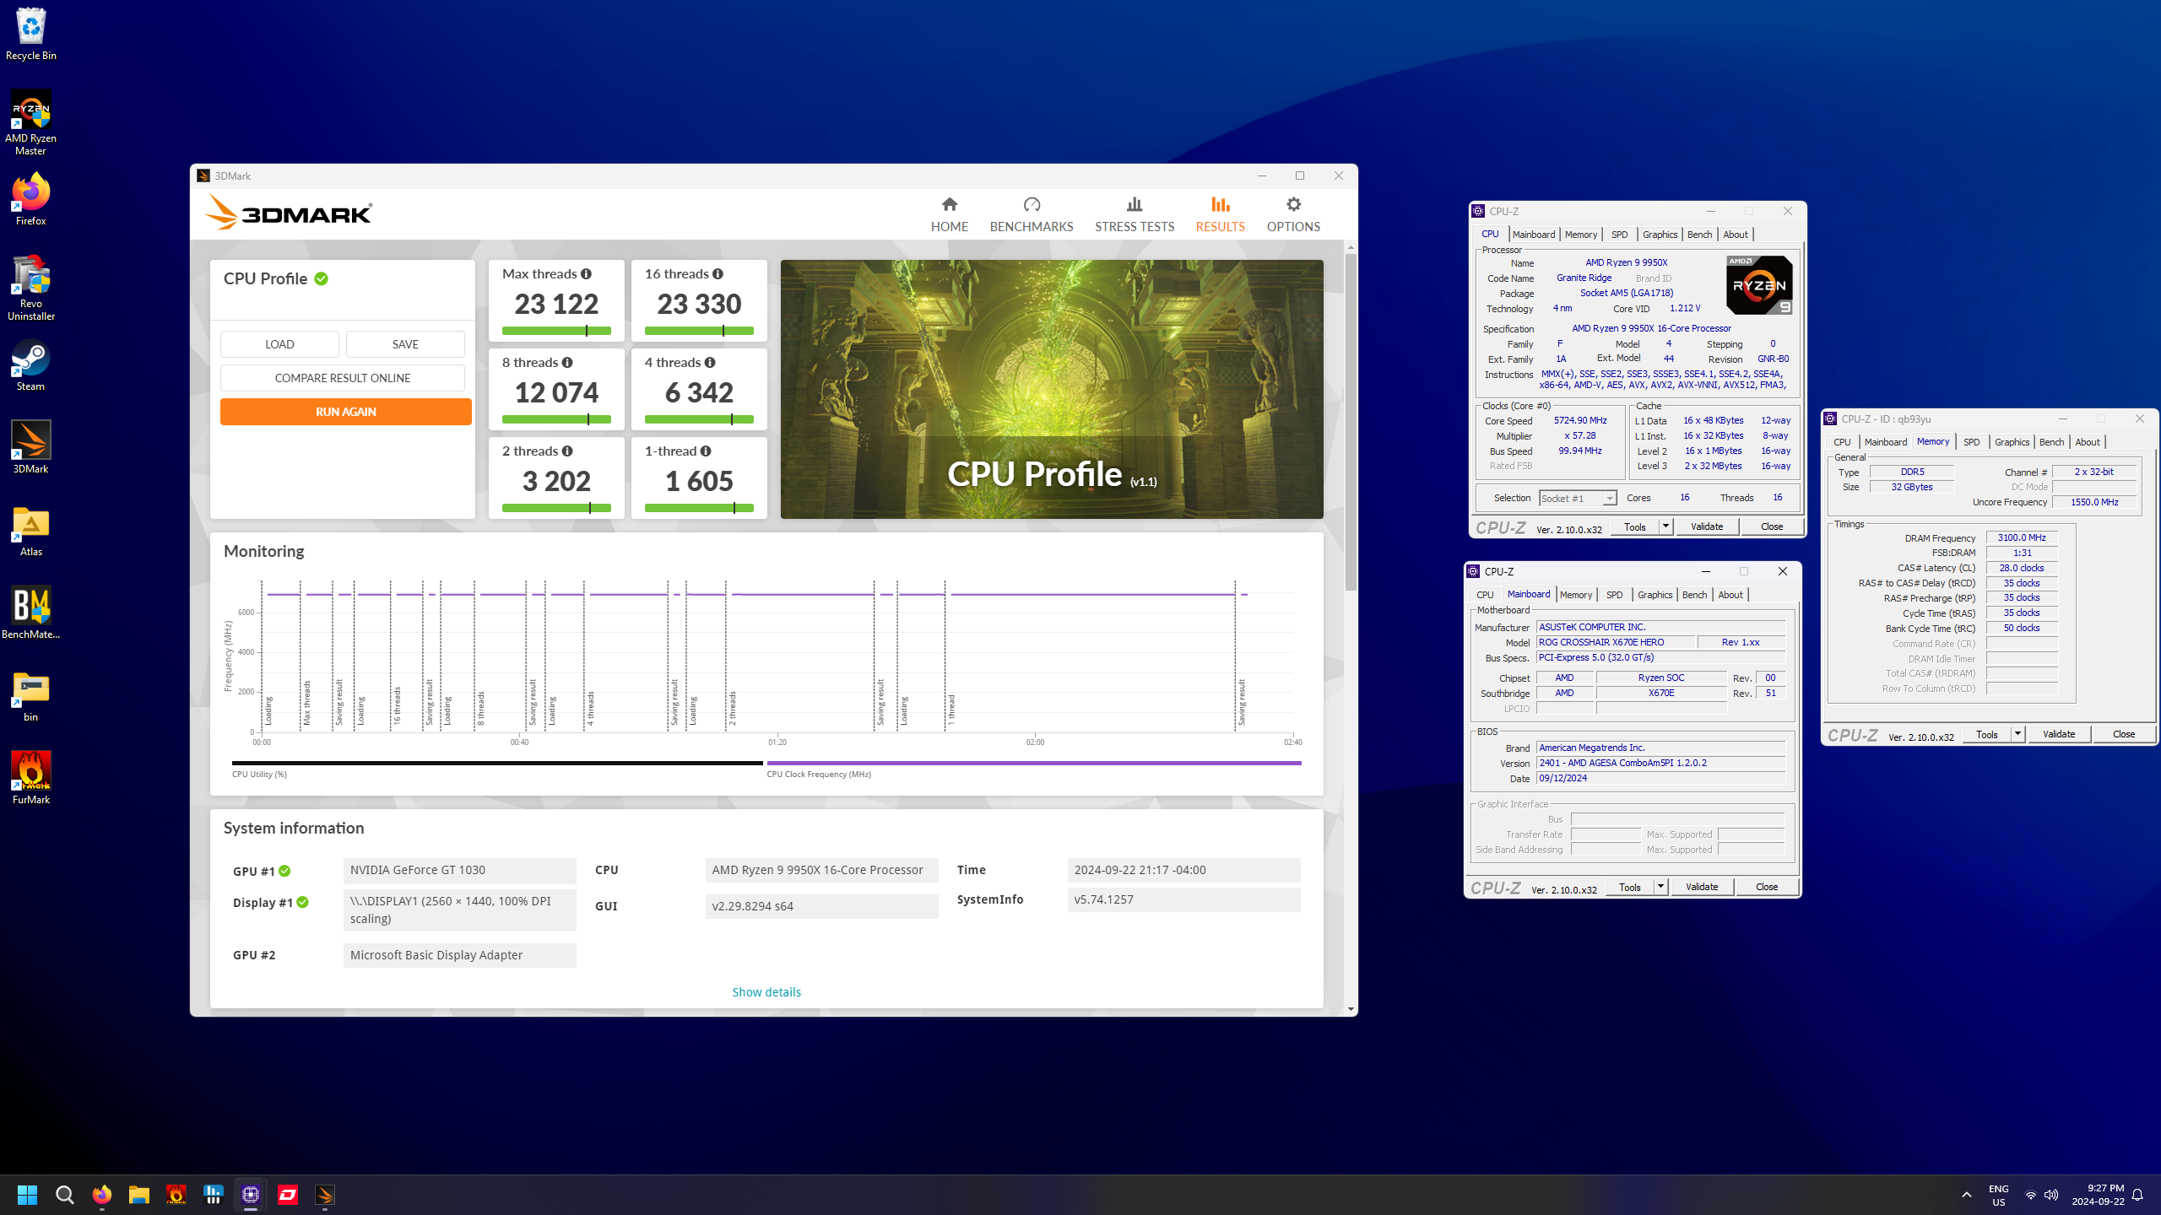Open Atlas folder shortcut on desktop
This screenshot has width=2161, height=1215.
[31, 531]
